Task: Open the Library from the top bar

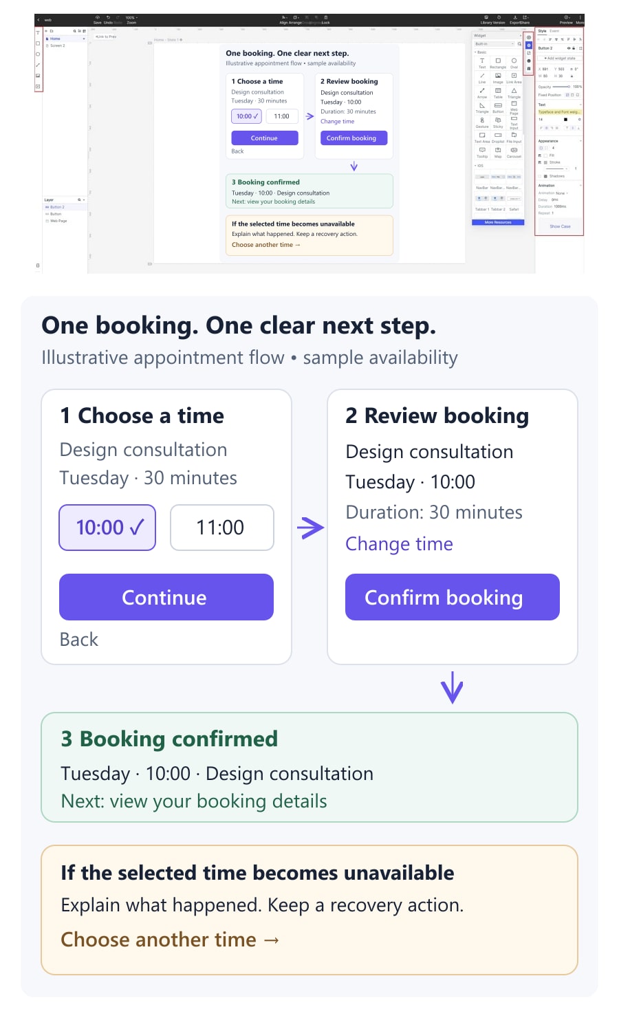Action: (x=486, y=19)
